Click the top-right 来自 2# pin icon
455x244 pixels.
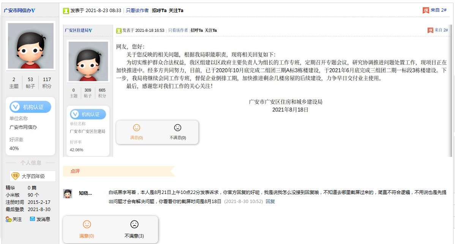pos(426,10)
